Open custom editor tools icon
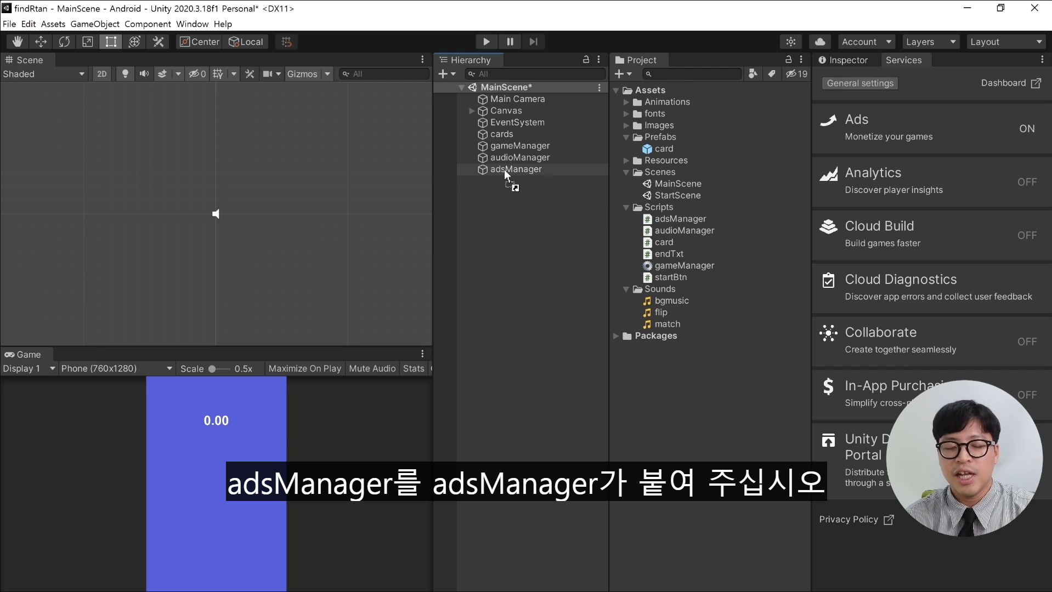The width and height of the screenshot is (1052, 592). (x=159, y=42)
